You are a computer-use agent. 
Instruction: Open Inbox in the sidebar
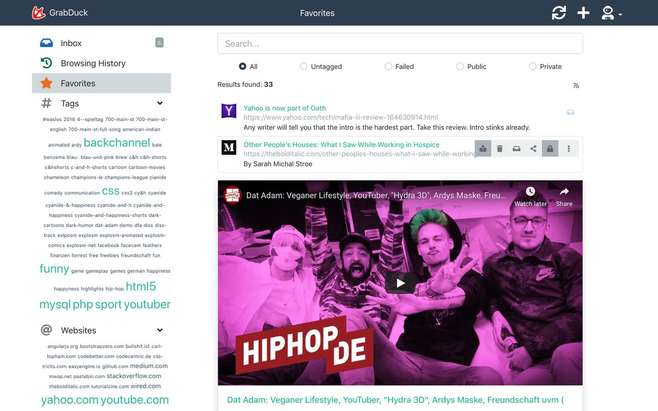[101, 43]
